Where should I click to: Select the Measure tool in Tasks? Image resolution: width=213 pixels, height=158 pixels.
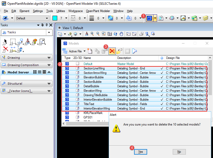pyautogui.click(x=13, y=49)
